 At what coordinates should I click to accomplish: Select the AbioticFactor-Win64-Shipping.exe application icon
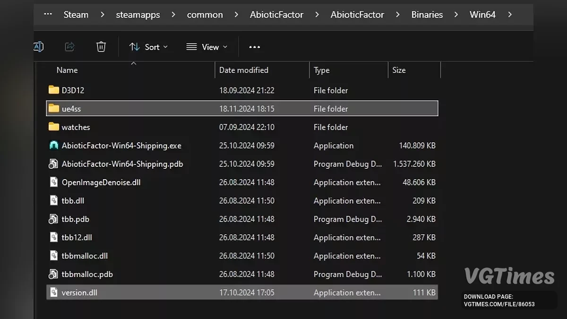click(x=54, y=146)
